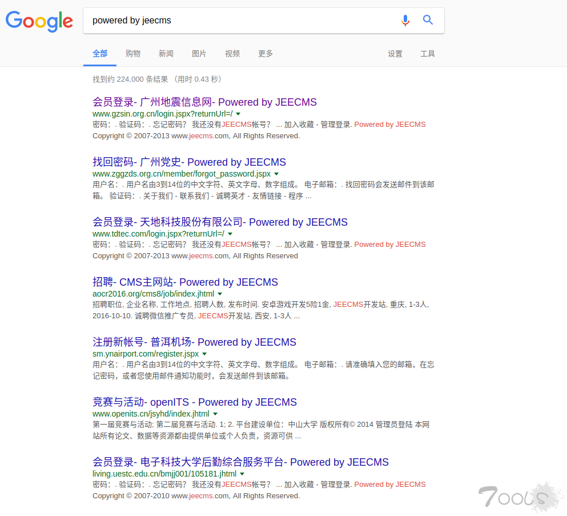Click snippet text 'Copyright © 2007-2010 www.jeecms.com'
Screen dimensions: 567x516
(x=160, y=496)
